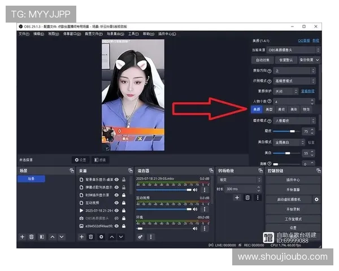
Task: Click the 恢复默认 button
Action: point(285,60)
